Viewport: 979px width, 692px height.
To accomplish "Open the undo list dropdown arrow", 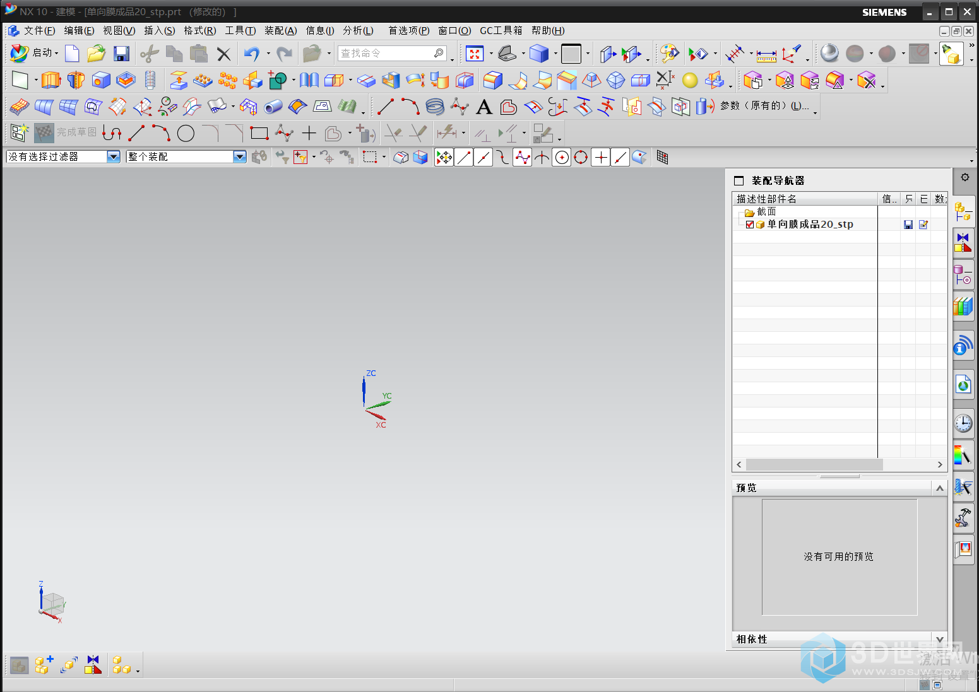I will click(x=268, y=54).
